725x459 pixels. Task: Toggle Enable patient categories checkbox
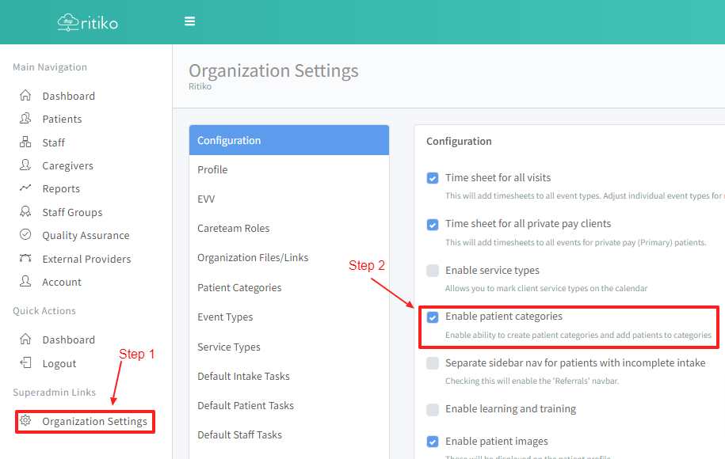[433, 317]
